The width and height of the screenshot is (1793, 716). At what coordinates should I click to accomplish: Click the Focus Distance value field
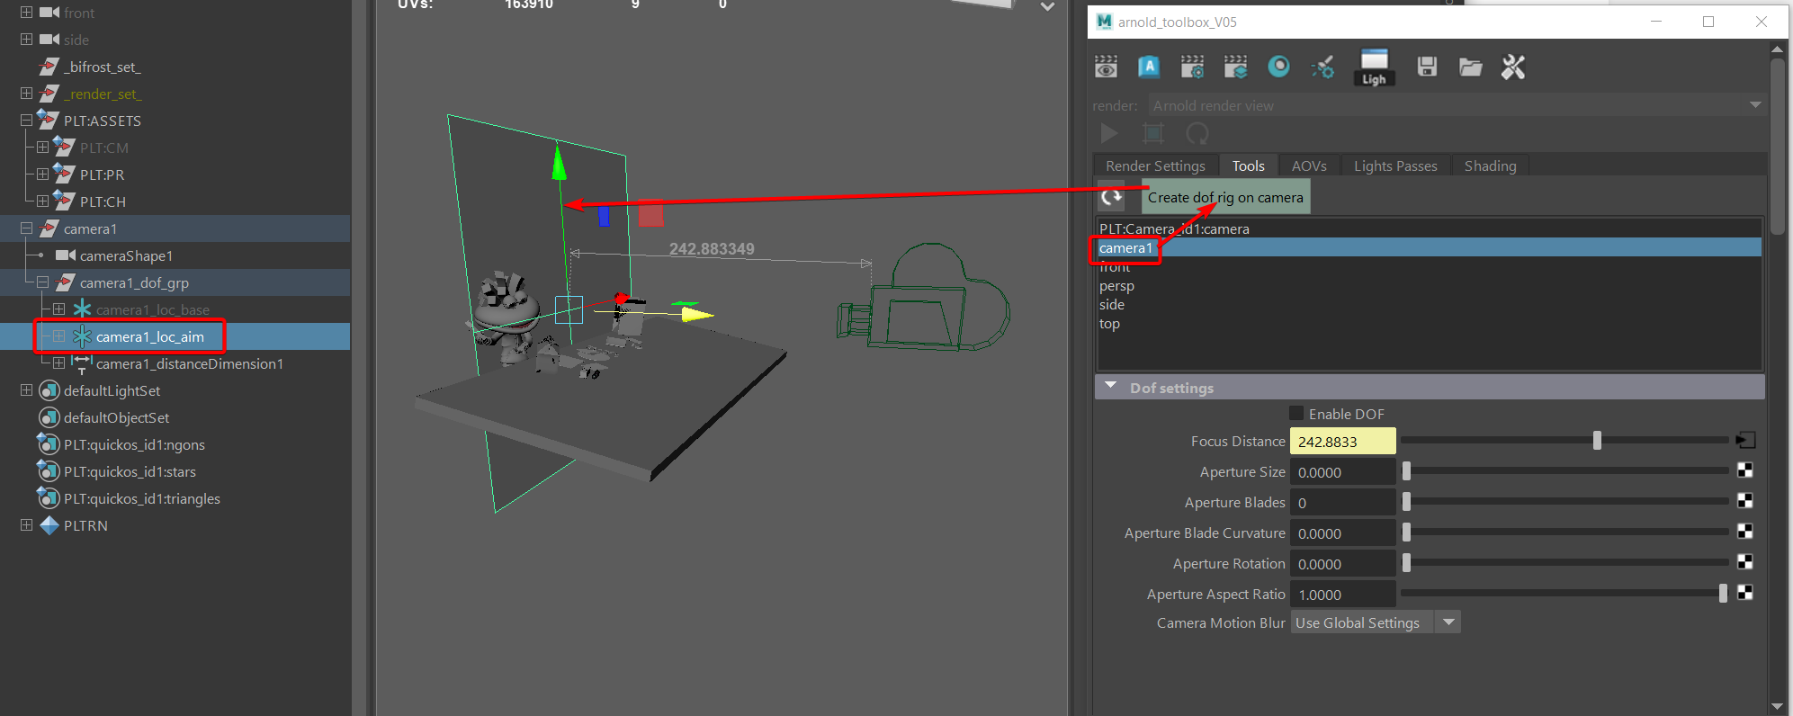point(1342,441)
